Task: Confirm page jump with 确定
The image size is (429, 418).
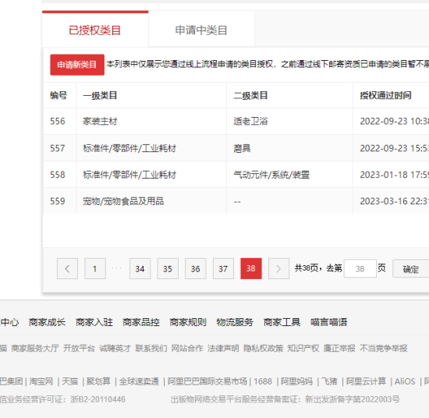Action: (411, 268)
